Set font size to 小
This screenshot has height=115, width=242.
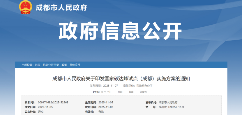pyautogui.click(x=108, y=92)
